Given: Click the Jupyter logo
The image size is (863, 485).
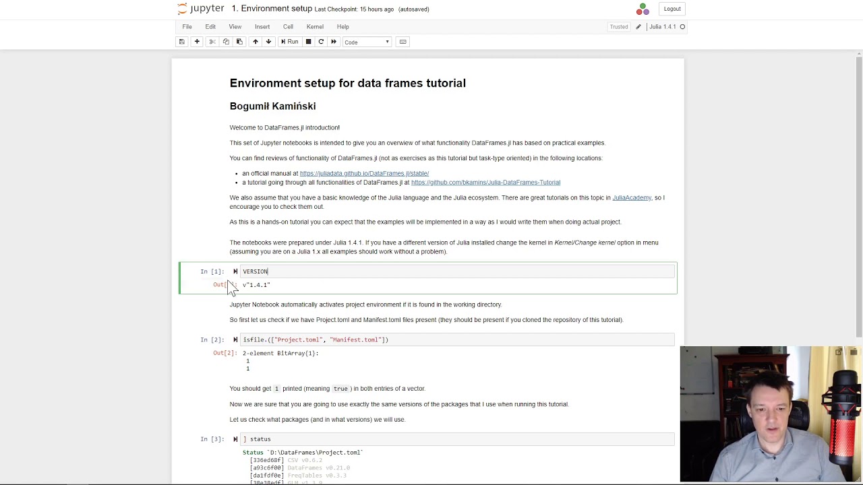Looking at the screenshot, I should pos(201,9).
